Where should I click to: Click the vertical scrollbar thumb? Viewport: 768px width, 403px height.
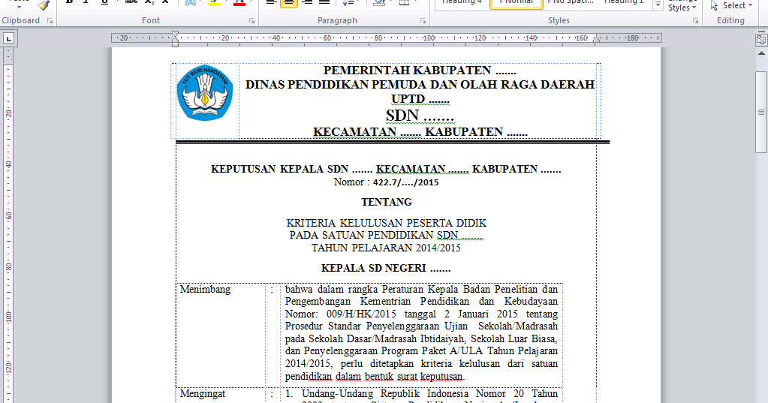[761, 112]
